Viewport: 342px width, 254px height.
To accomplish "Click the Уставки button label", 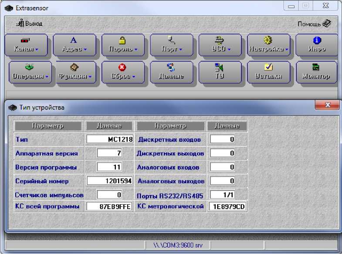I will pos(268,76).
